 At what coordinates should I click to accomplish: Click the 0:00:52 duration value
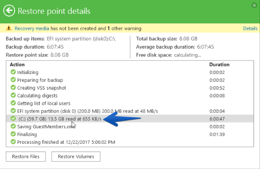click(217, 88)
